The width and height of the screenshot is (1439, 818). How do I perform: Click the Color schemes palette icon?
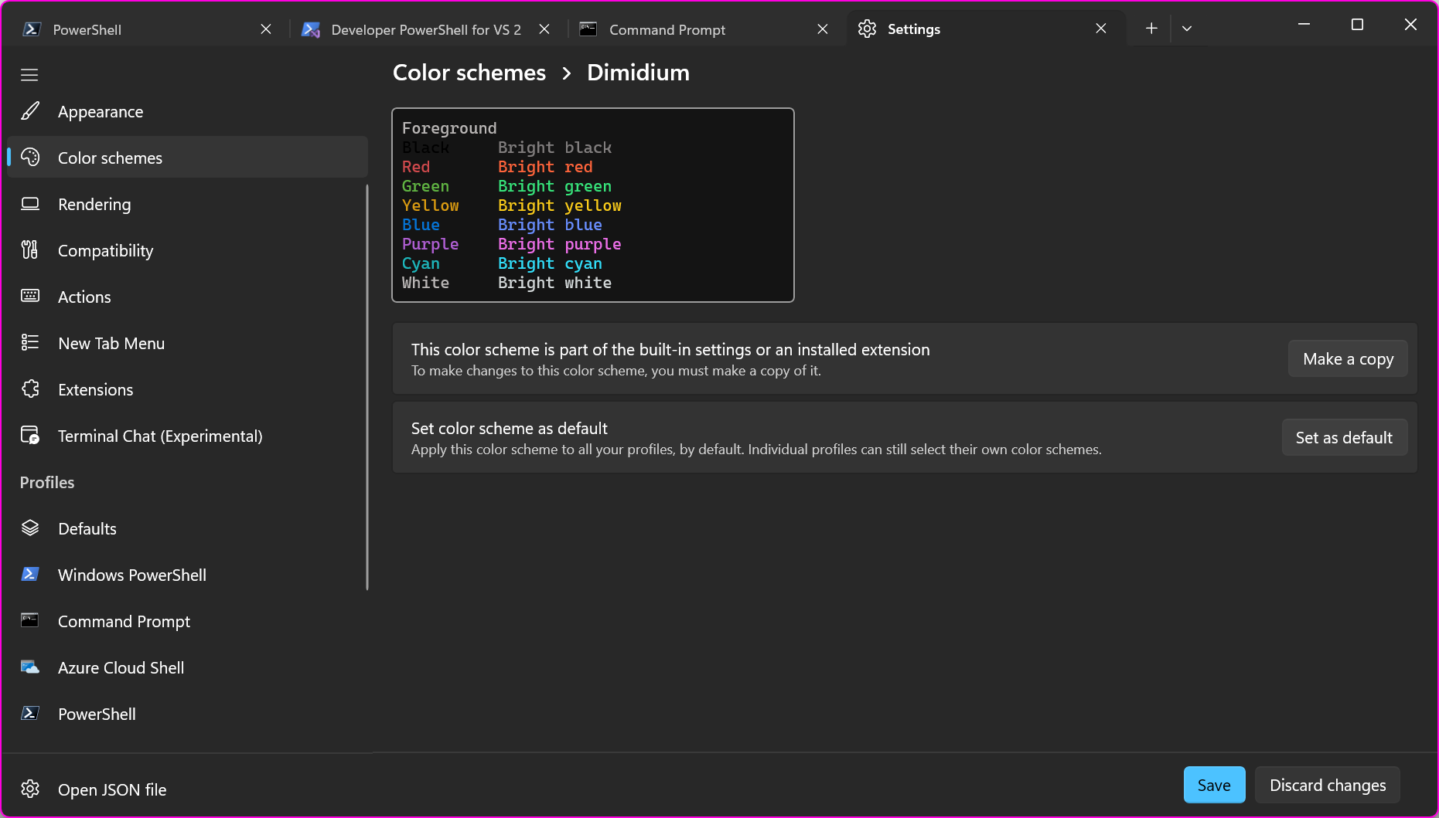click(30, 158)
